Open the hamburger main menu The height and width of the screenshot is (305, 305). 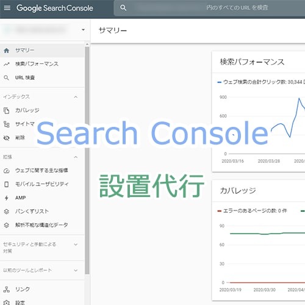tap(7, 8)
